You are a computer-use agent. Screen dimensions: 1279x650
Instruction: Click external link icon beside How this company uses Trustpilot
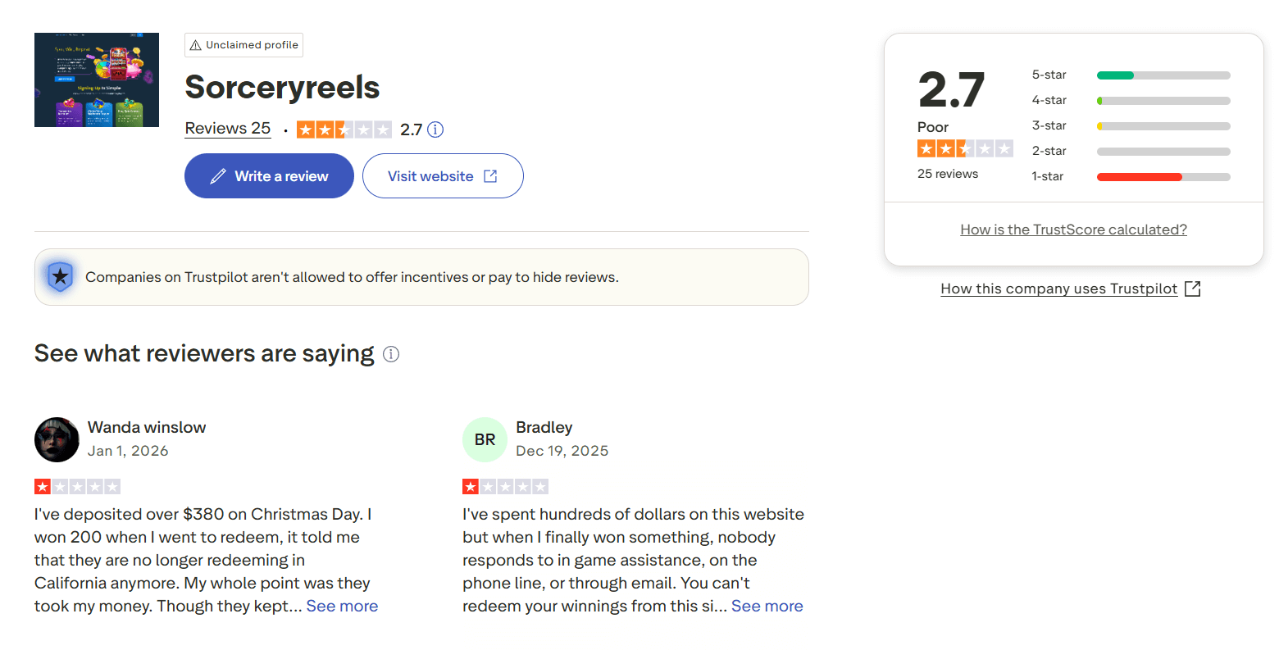tap(1193, 289)
